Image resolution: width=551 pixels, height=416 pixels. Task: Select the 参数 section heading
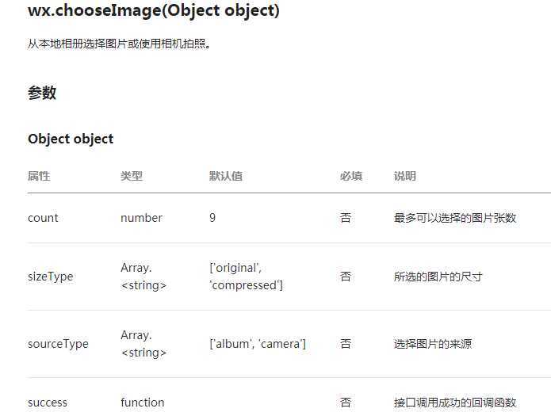(x=42, y=93)
